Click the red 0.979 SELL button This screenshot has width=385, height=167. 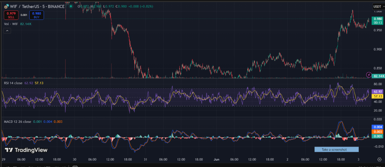pyautogui.click(x=10, y=15)
